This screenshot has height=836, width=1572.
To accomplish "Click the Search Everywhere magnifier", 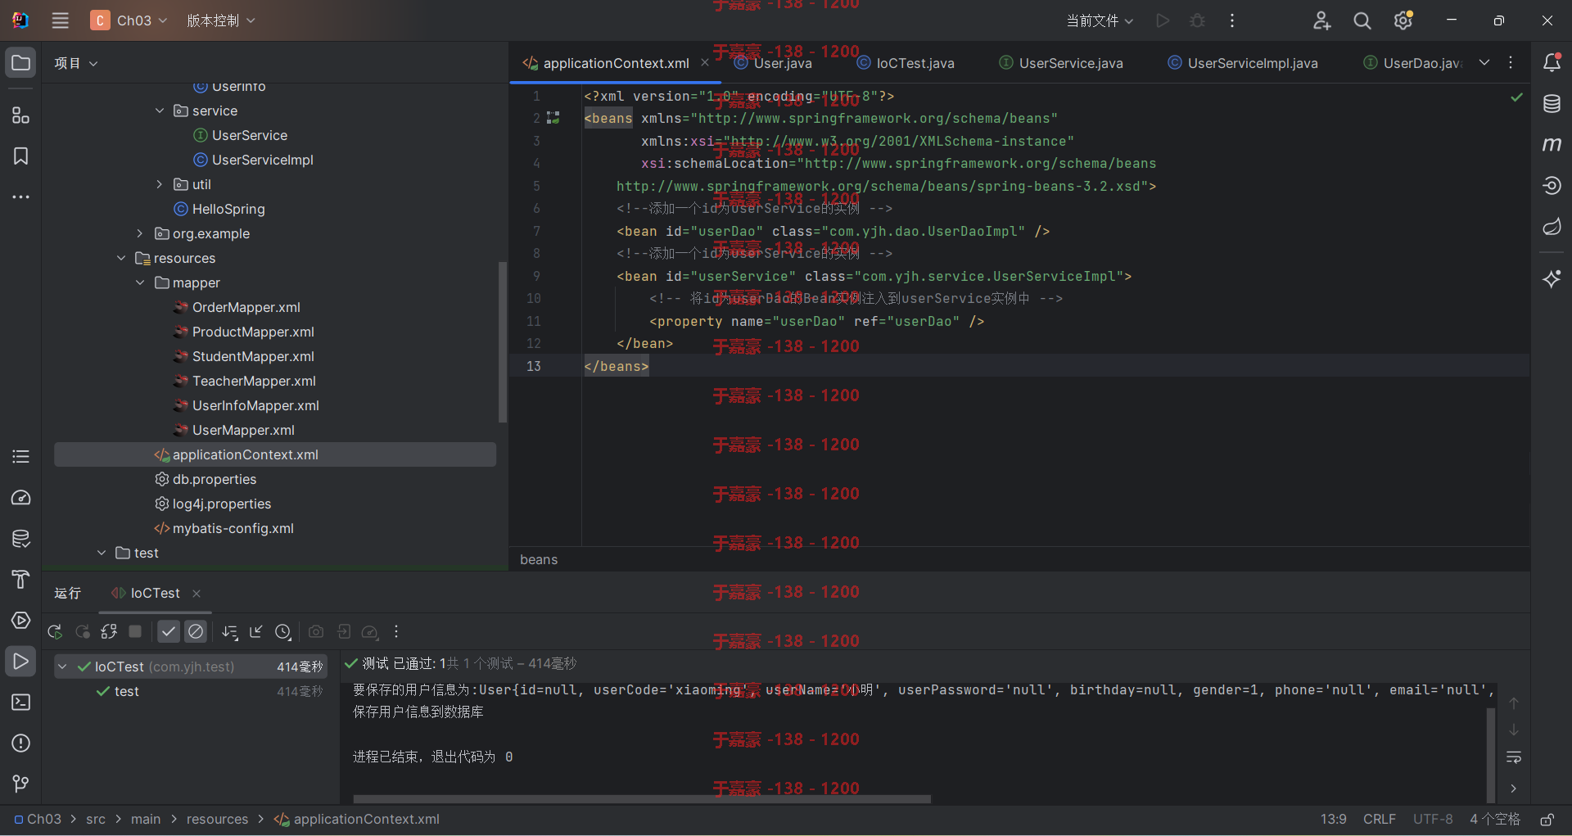I will (1362, 20).
